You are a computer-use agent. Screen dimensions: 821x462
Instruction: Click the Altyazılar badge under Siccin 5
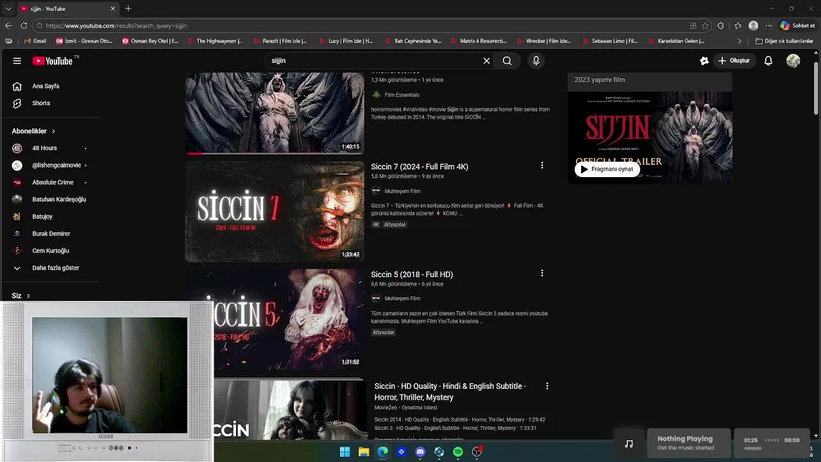pos(384,332)
